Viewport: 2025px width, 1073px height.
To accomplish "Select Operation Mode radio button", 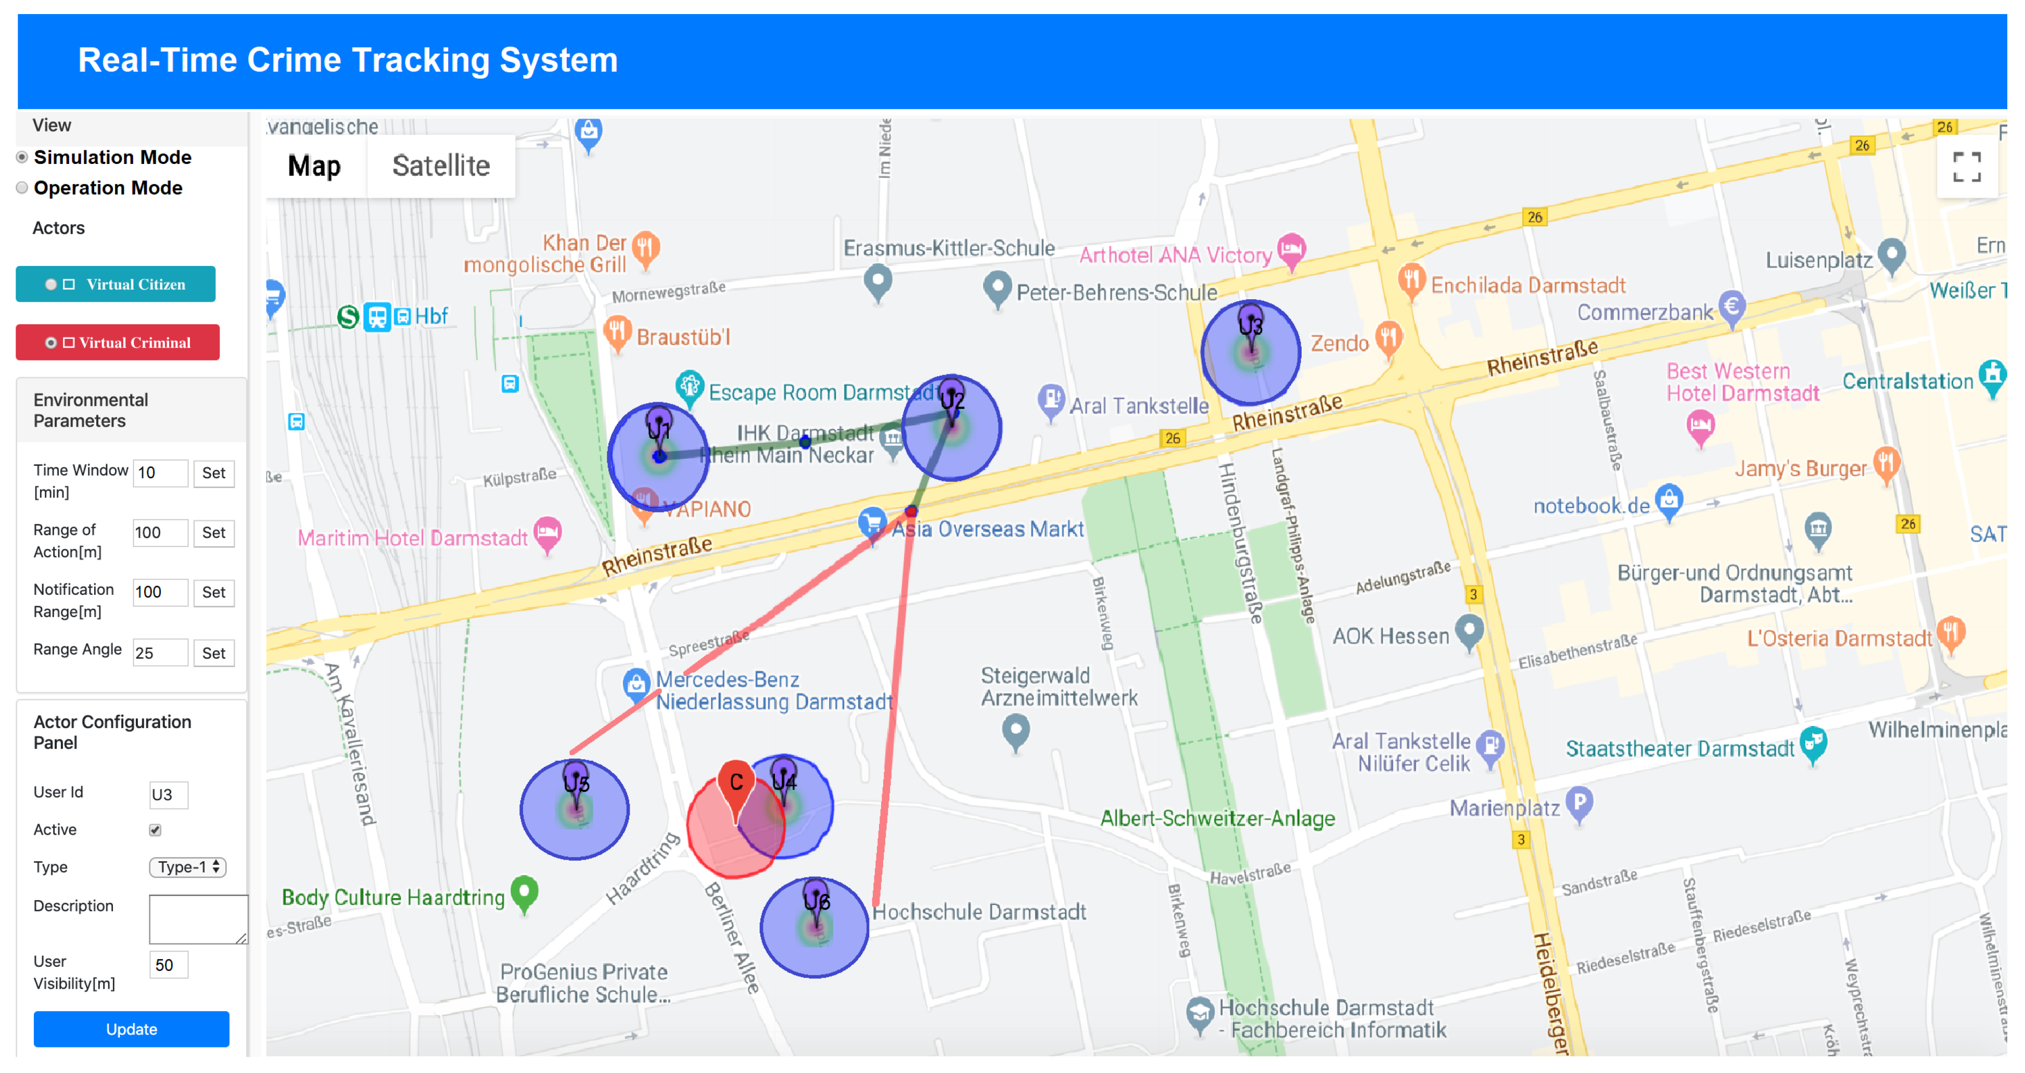I will [22, 188].
